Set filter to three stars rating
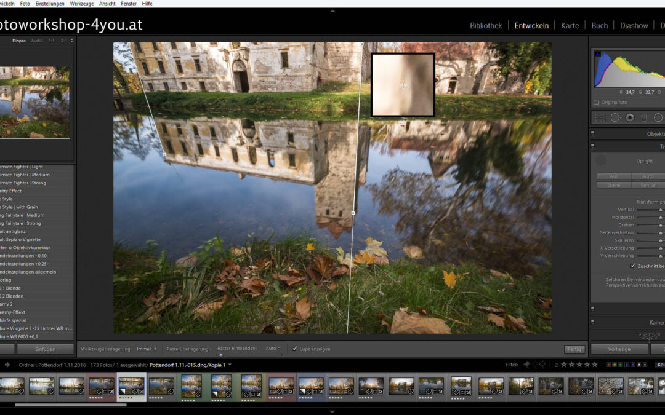 pyautogui.click(x=579, y=365)
